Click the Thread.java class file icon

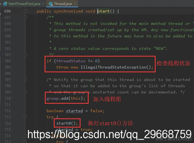click(51, 4)
